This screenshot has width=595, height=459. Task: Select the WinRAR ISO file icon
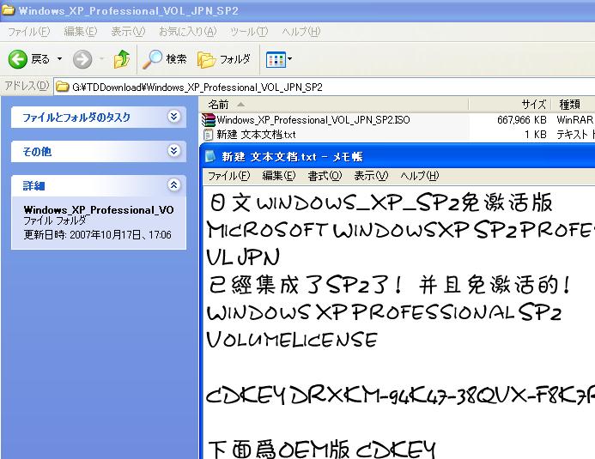click(208, 120)
